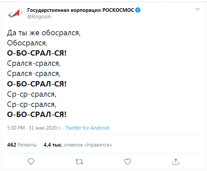The height and width of the screenshot is (171, 207).
Task: Open the 5:30 PM timestamp link
Action: (x=16, y=128)
